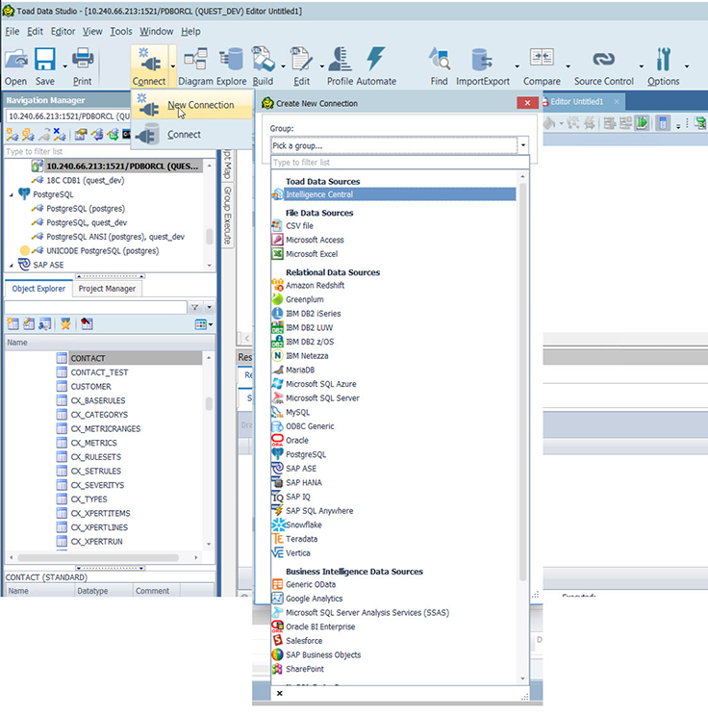Image resolution: width=708 pixels, height=716 pixels.
Task: Open the Automate tool
Action: [x=375, y=66]
